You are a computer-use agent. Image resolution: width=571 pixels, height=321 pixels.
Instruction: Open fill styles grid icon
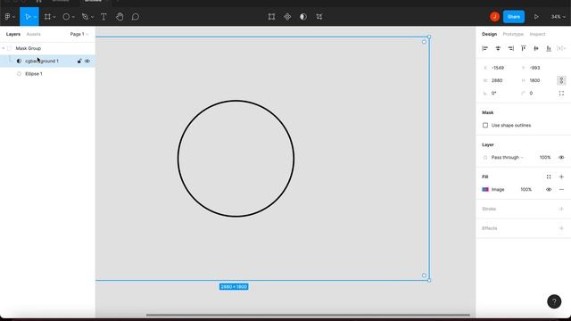tap(549, 177)
